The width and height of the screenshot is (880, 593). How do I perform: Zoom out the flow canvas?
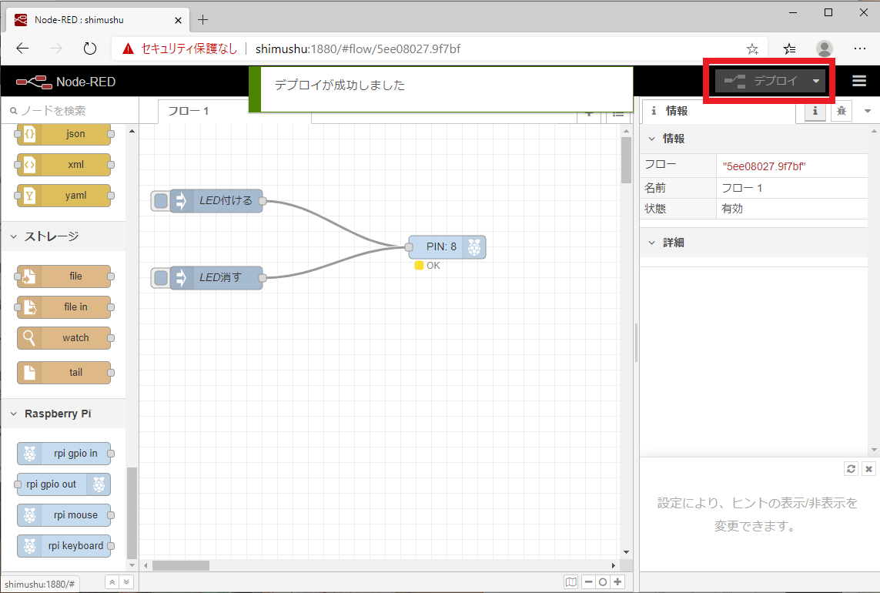pos(588,581)
